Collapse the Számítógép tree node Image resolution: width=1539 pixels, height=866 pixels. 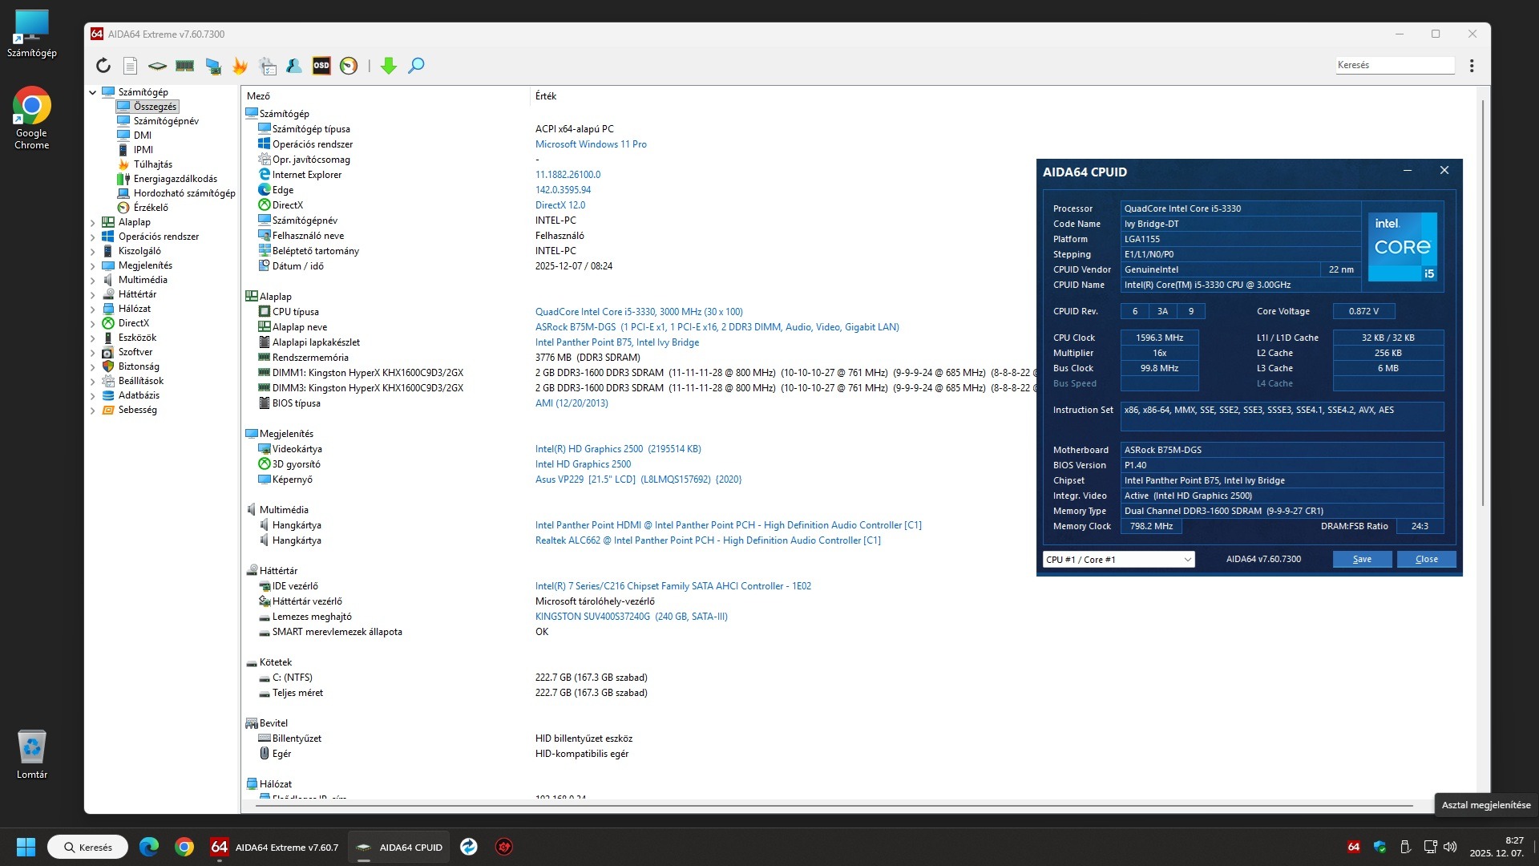(x=92, y=93)
